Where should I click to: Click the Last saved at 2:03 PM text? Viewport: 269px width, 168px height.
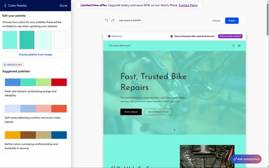click(130, 20)
